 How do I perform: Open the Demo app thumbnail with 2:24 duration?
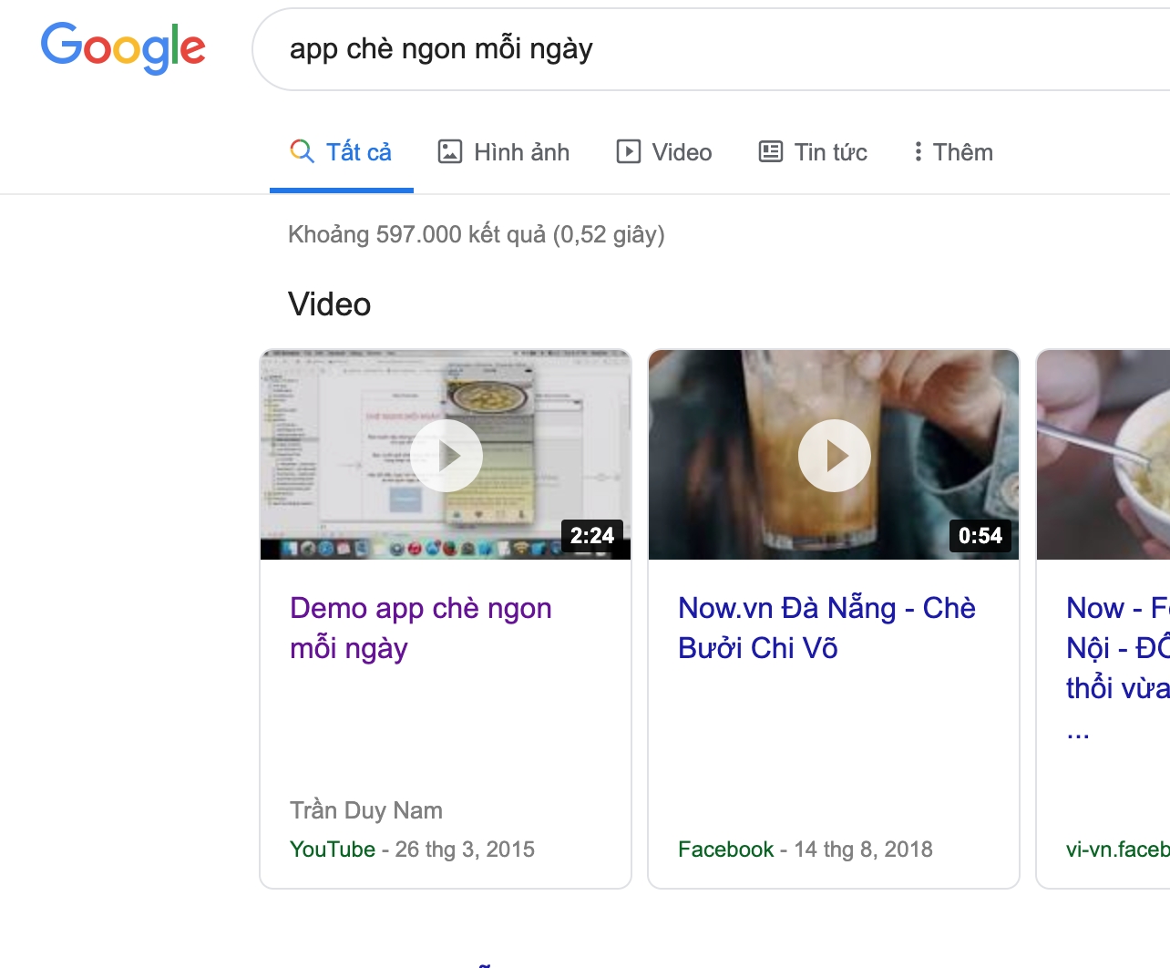pyautogui.click(x=446, y=455)
